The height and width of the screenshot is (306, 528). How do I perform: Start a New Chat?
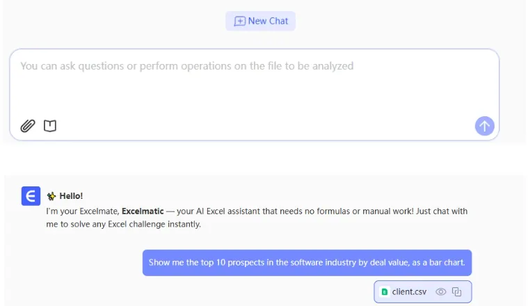tap(260, 21)
